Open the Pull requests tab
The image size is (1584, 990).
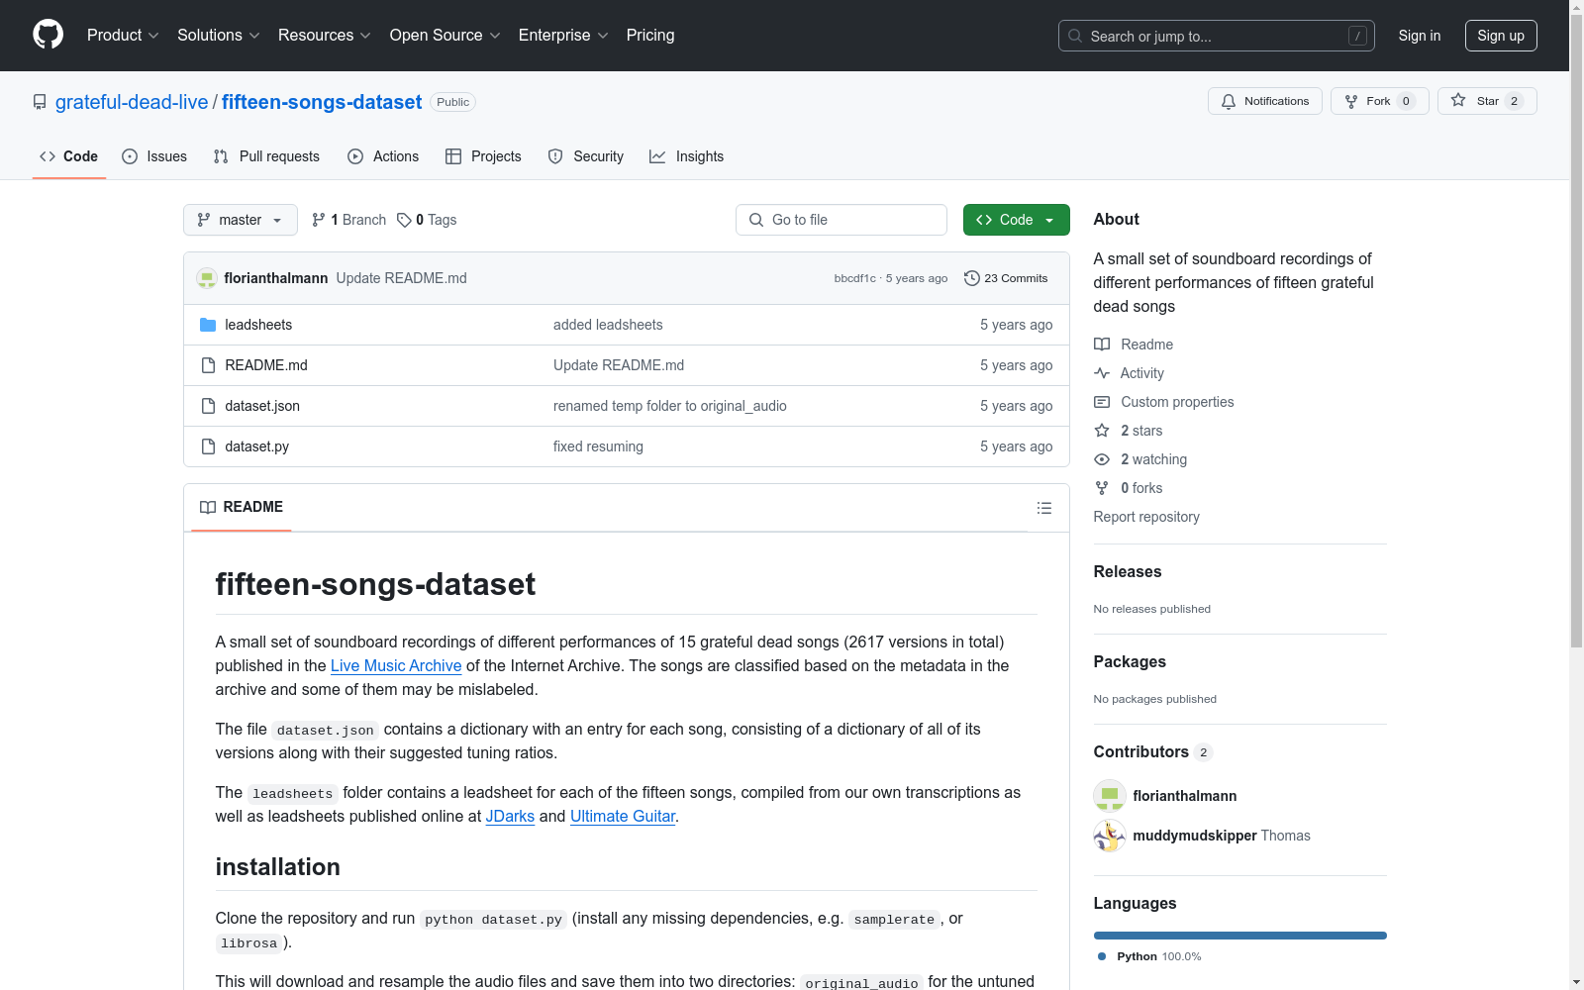pyautogui.click(x=266, y=156)
